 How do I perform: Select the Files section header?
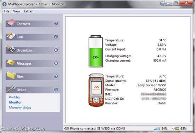[33, 77]
